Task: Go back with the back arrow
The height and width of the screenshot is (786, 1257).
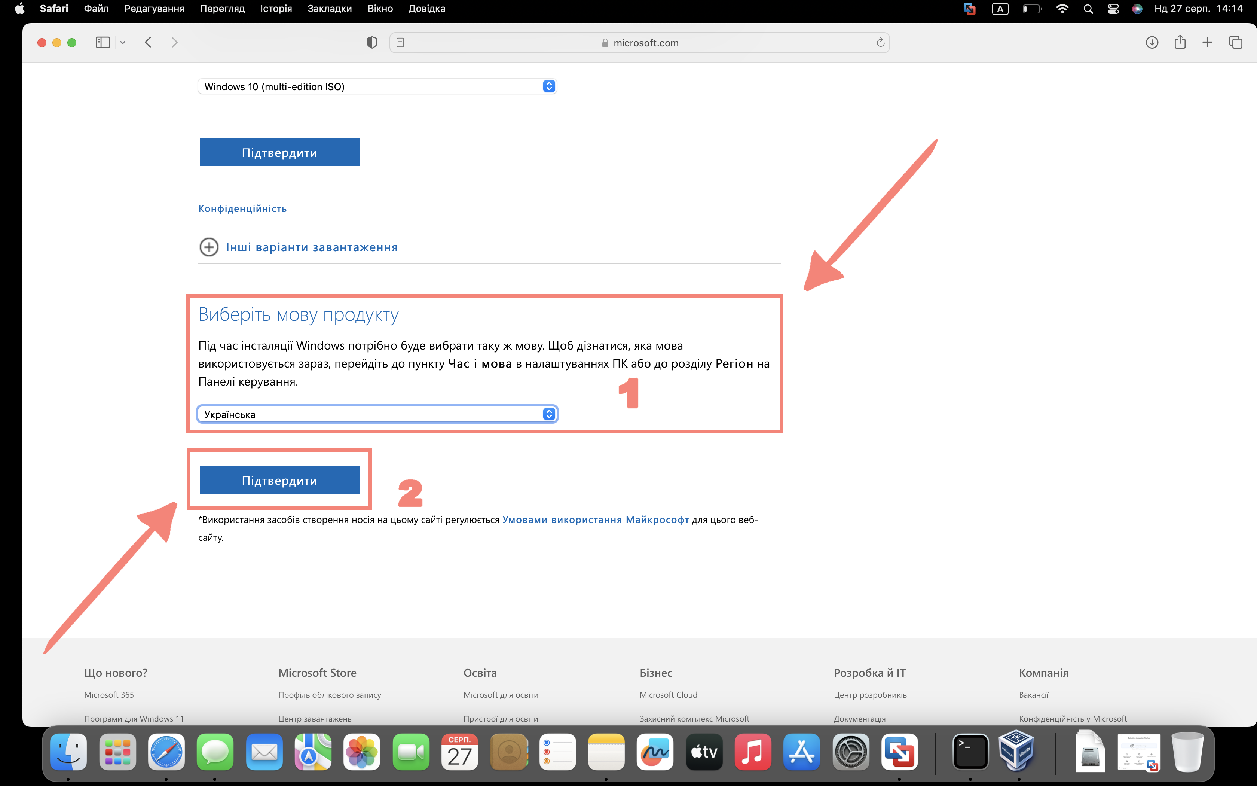Action: (x=148, y=43)
